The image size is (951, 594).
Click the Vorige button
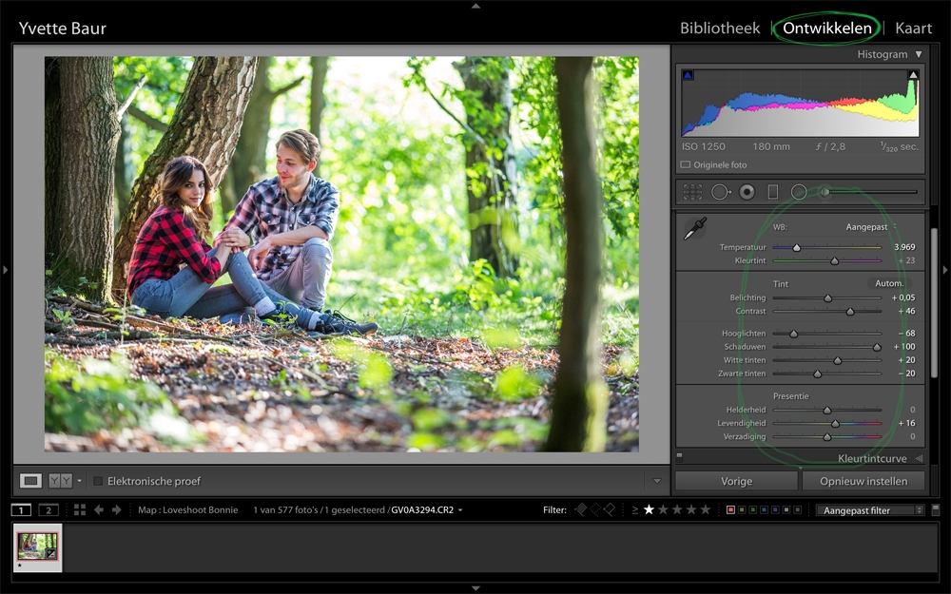pyautogui.click(x=735, y=480)
